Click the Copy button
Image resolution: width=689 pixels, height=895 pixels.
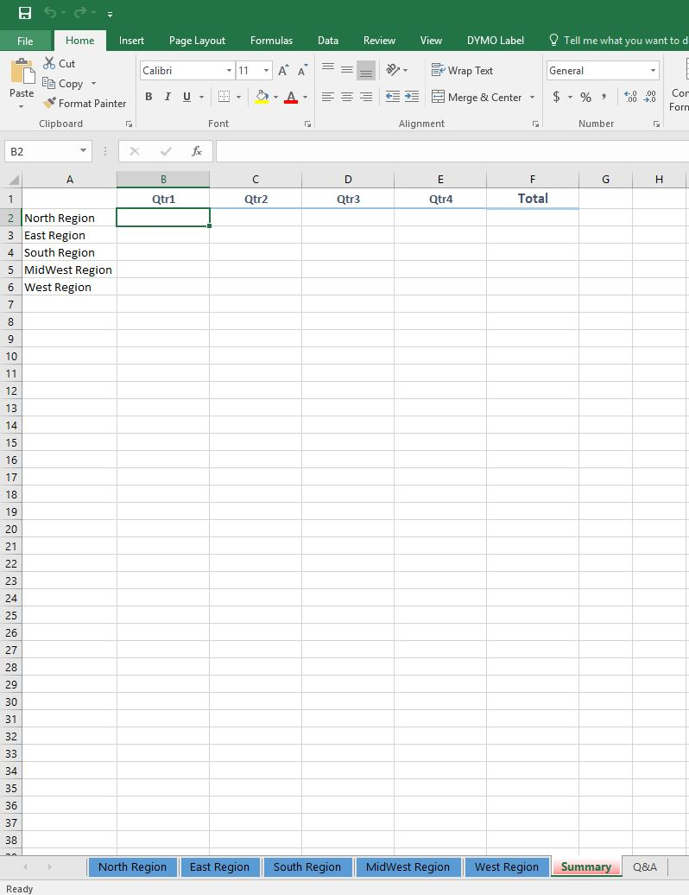click(x=63, y=83)
